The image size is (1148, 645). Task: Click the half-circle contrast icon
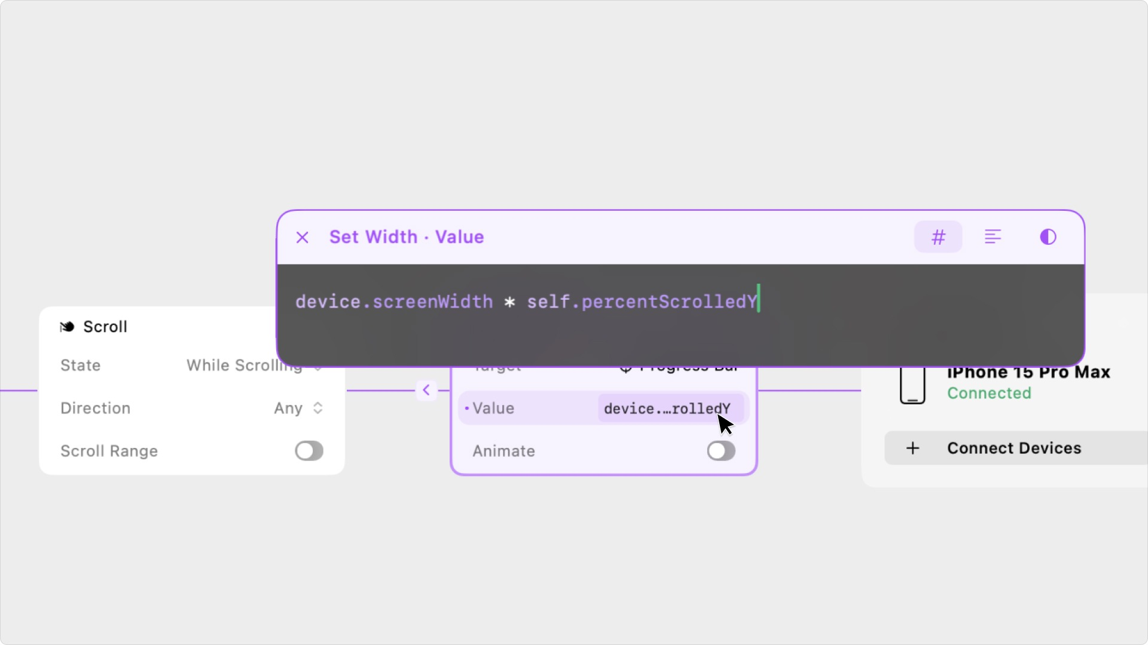pos(1048,237)
